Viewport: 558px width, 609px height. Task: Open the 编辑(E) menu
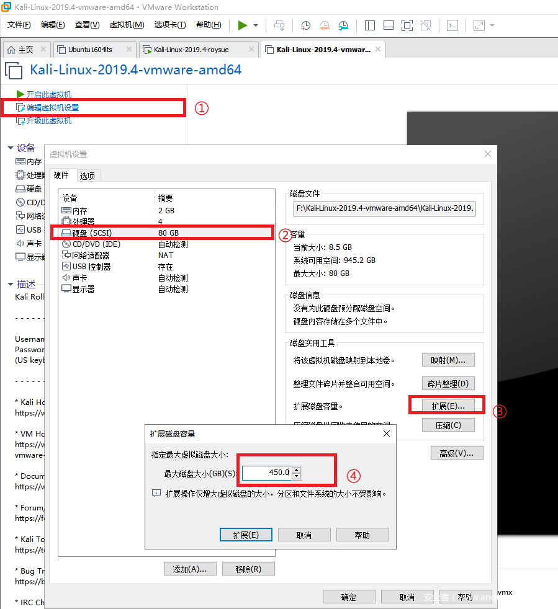pyautogui.click(x=53, y=25)
